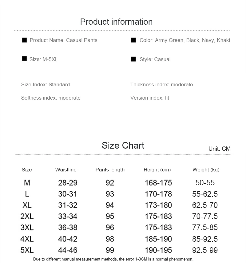Click the measurement error disclaimer note
This screenshot has height=263, width=246.
(x=113, y=259)
